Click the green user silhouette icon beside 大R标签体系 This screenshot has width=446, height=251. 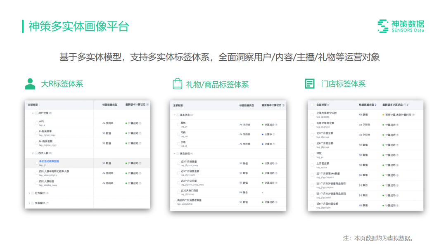coord(30,83)
